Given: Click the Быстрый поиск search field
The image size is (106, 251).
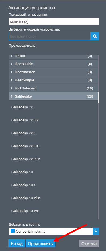Looking at the screenshot, I should pos(50,36).
